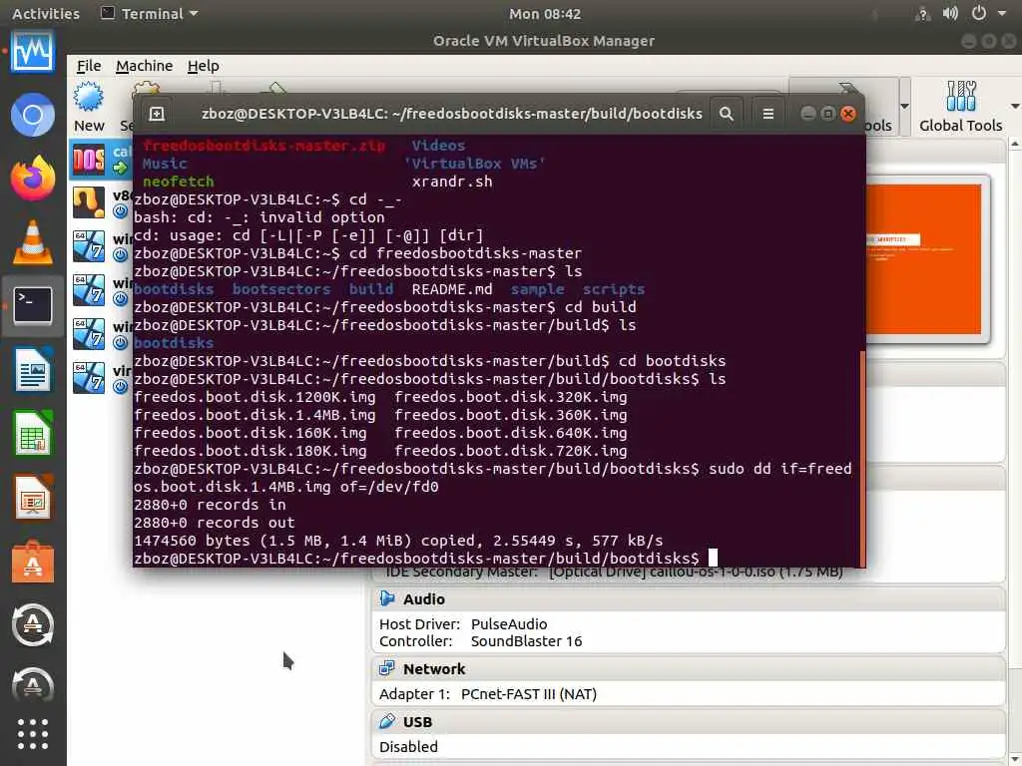1022x766 pixels.
Task: Click the Network section icon in VirtualBox
Action: click(x=387, y=668)
